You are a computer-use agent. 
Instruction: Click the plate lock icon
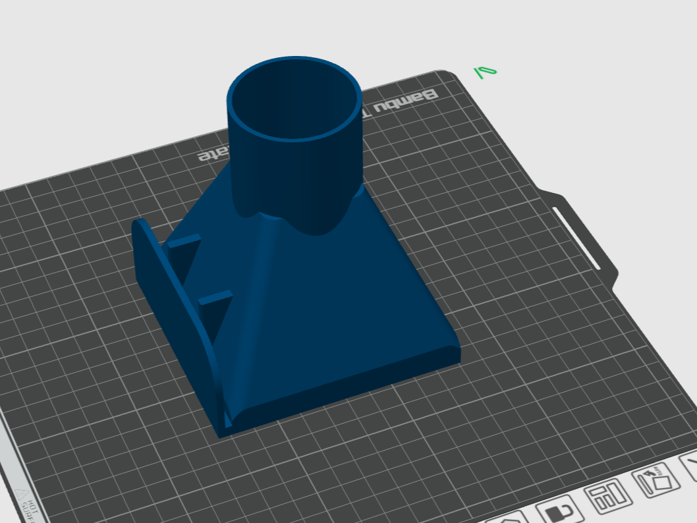point(559,509)
